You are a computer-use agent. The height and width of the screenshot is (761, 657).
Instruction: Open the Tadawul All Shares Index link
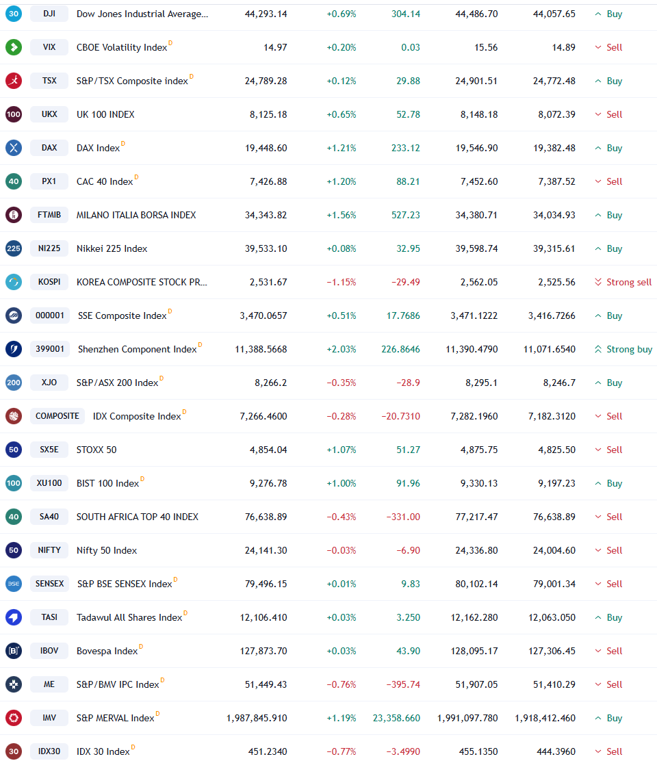129,617
